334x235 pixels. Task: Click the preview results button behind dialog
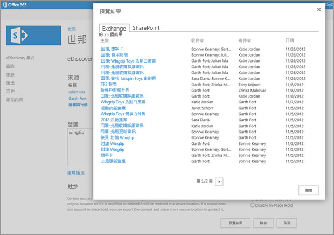[x=235, y=223]
